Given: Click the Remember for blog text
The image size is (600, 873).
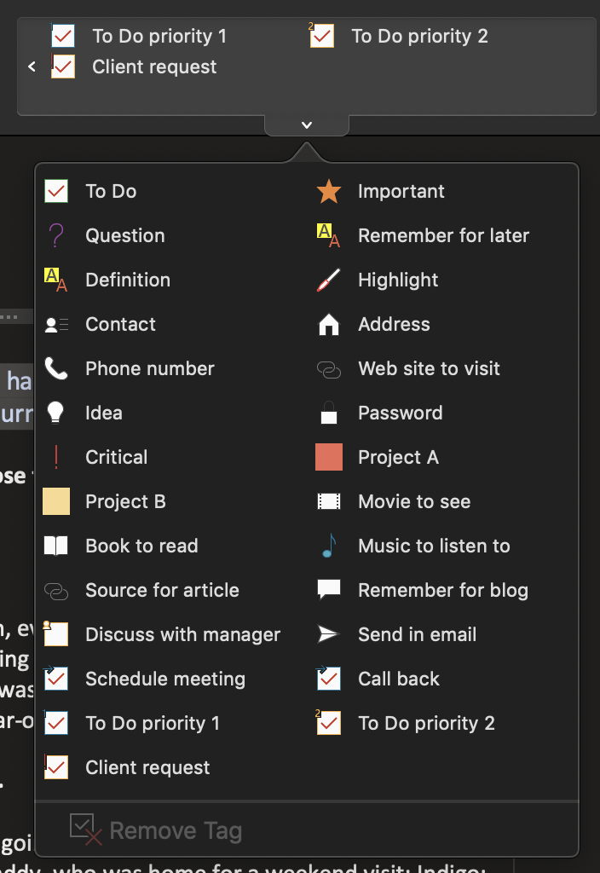Looking at the screenshot, I should 443,590.
